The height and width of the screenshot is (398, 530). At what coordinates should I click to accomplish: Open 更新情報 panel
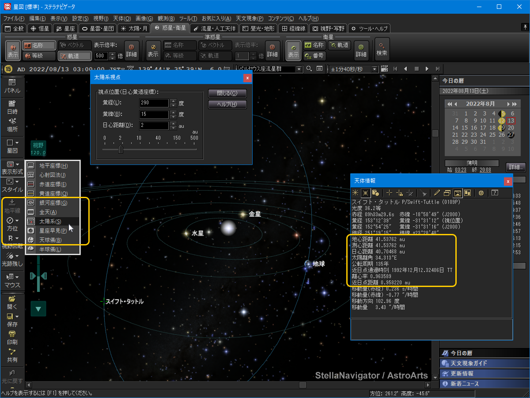click(x=485, y=374)
